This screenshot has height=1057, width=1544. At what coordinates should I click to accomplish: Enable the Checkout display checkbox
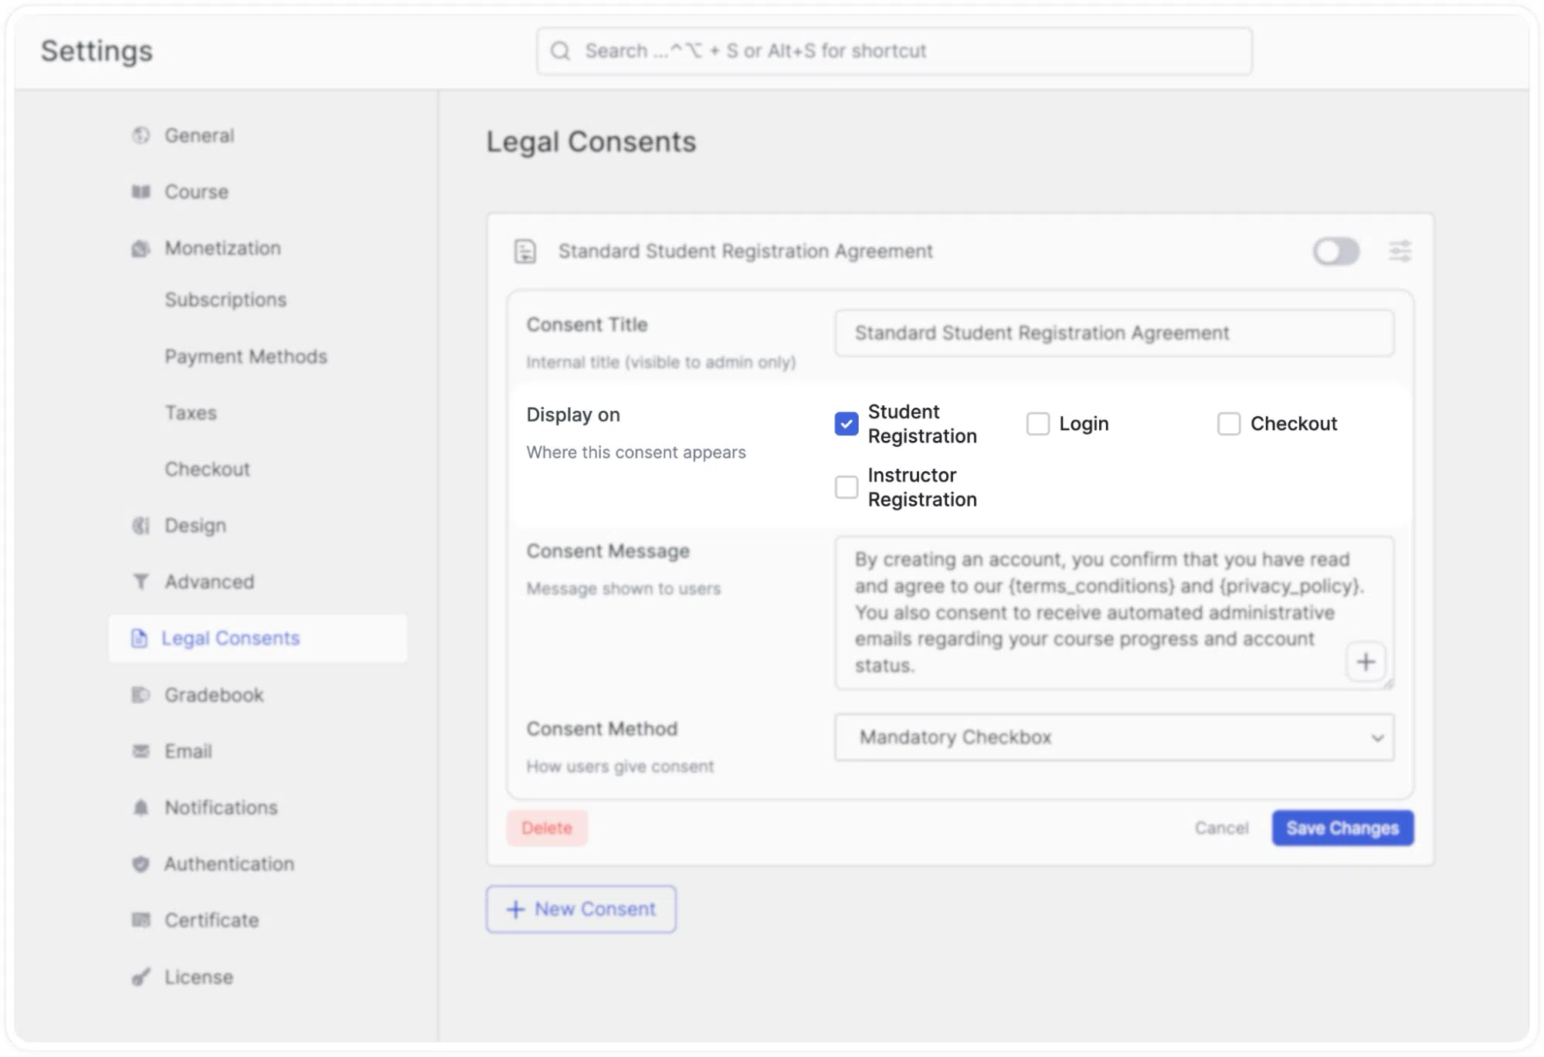click(x=1229, y=424)
